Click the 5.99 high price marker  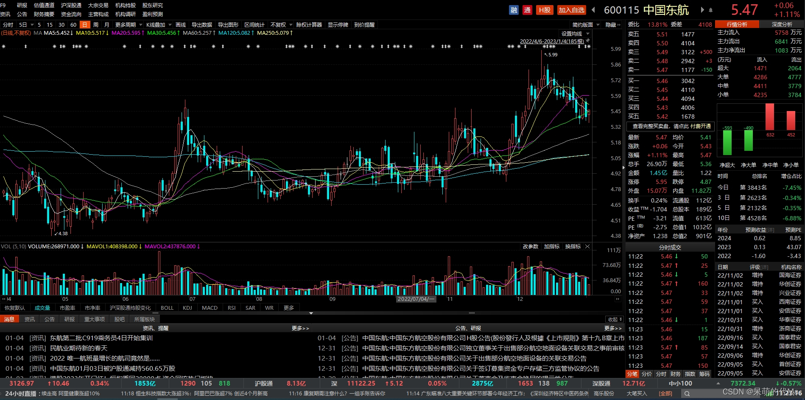(551, 54)
